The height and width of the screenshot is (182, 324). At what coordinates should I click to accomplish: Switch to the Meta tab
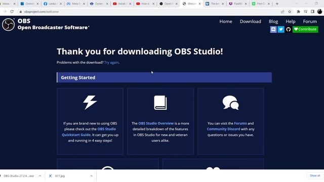[x=76, y=4]
